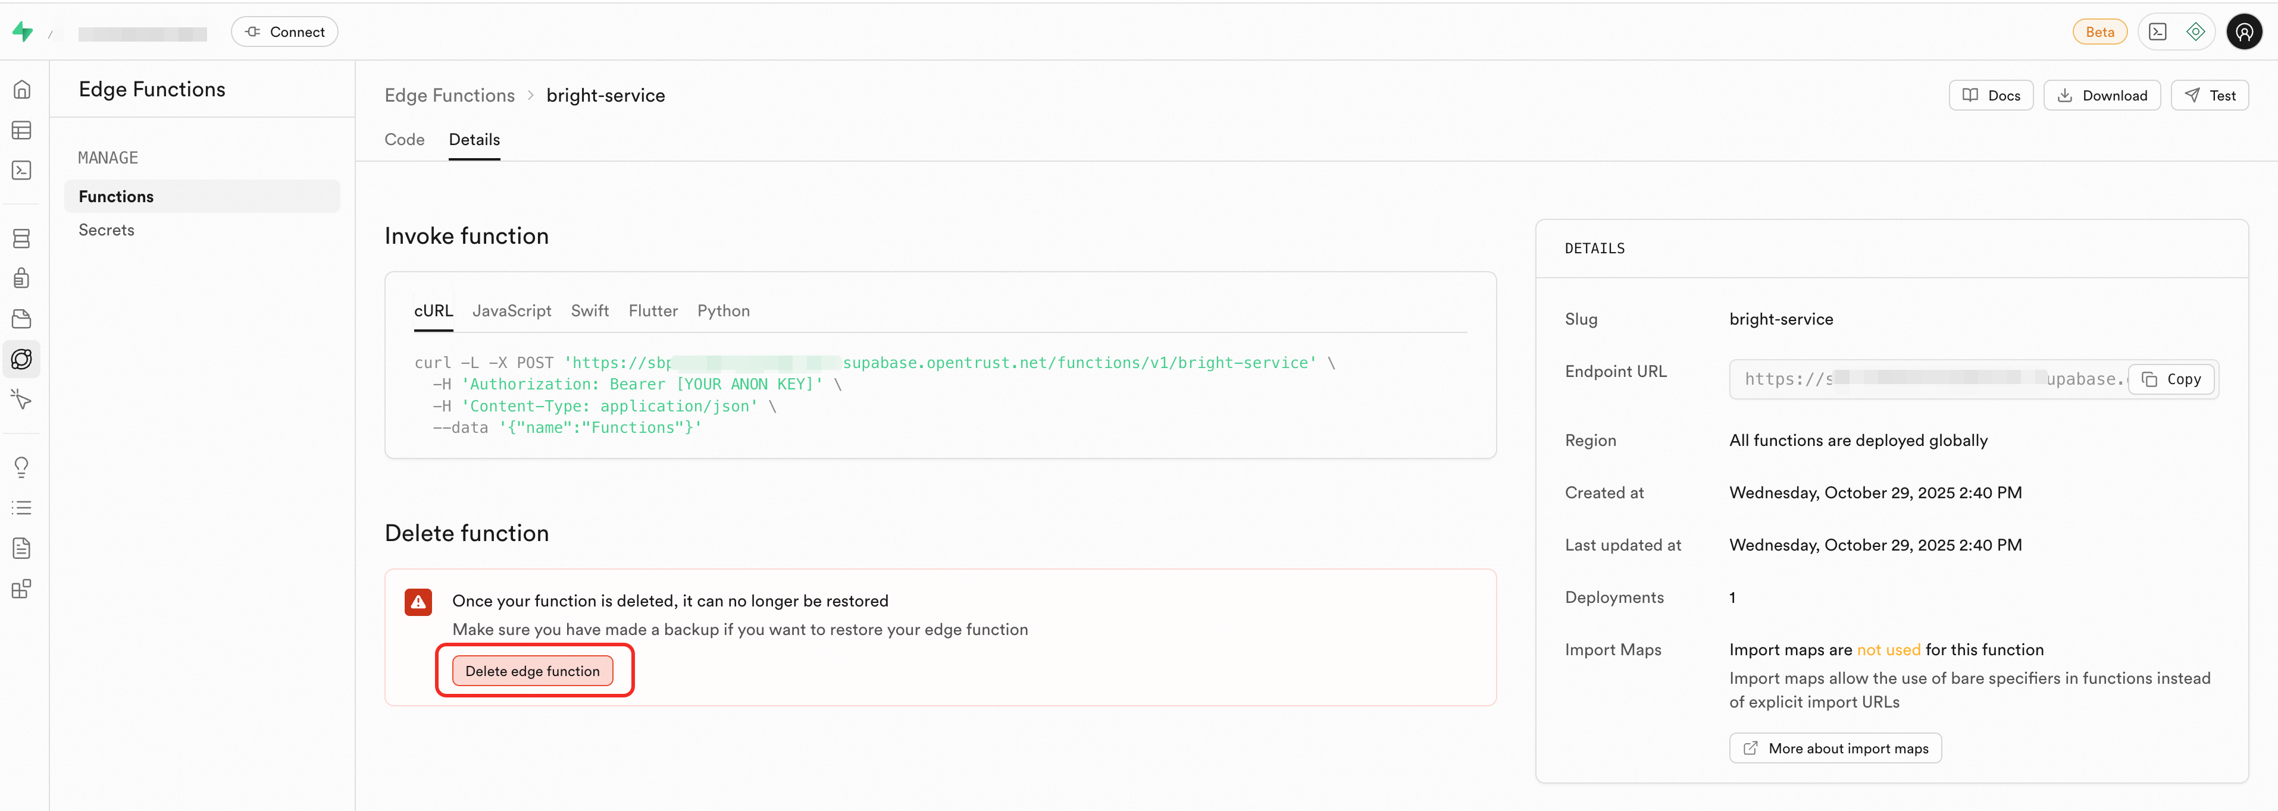Open the Storage folder icon
The height and width of the screenshot is (811, 2278).
(22, 319)
